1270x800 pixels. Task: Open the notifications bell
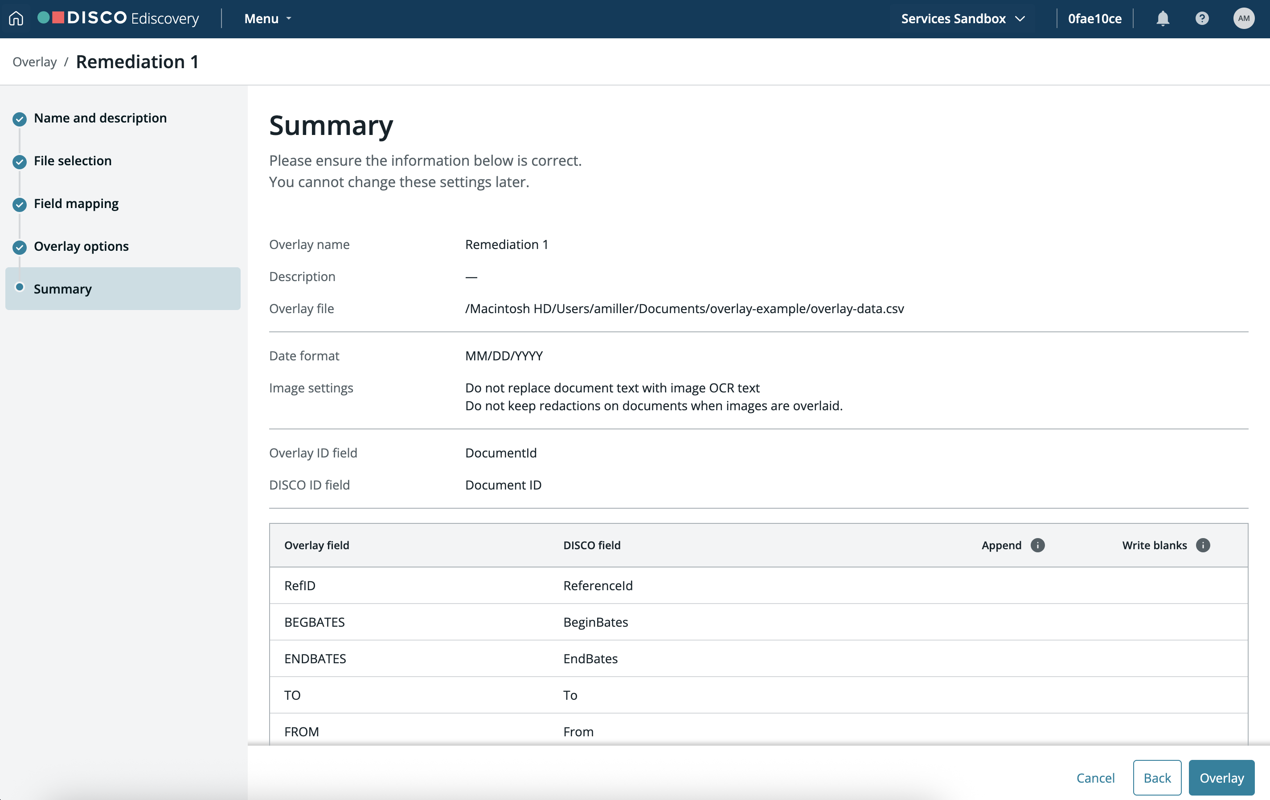1163,18
